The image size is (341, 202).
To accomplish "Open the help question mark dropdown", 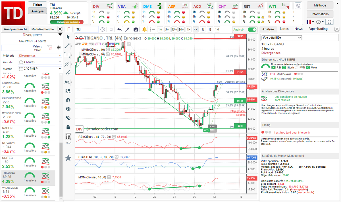I will click(x=320, y=22).
